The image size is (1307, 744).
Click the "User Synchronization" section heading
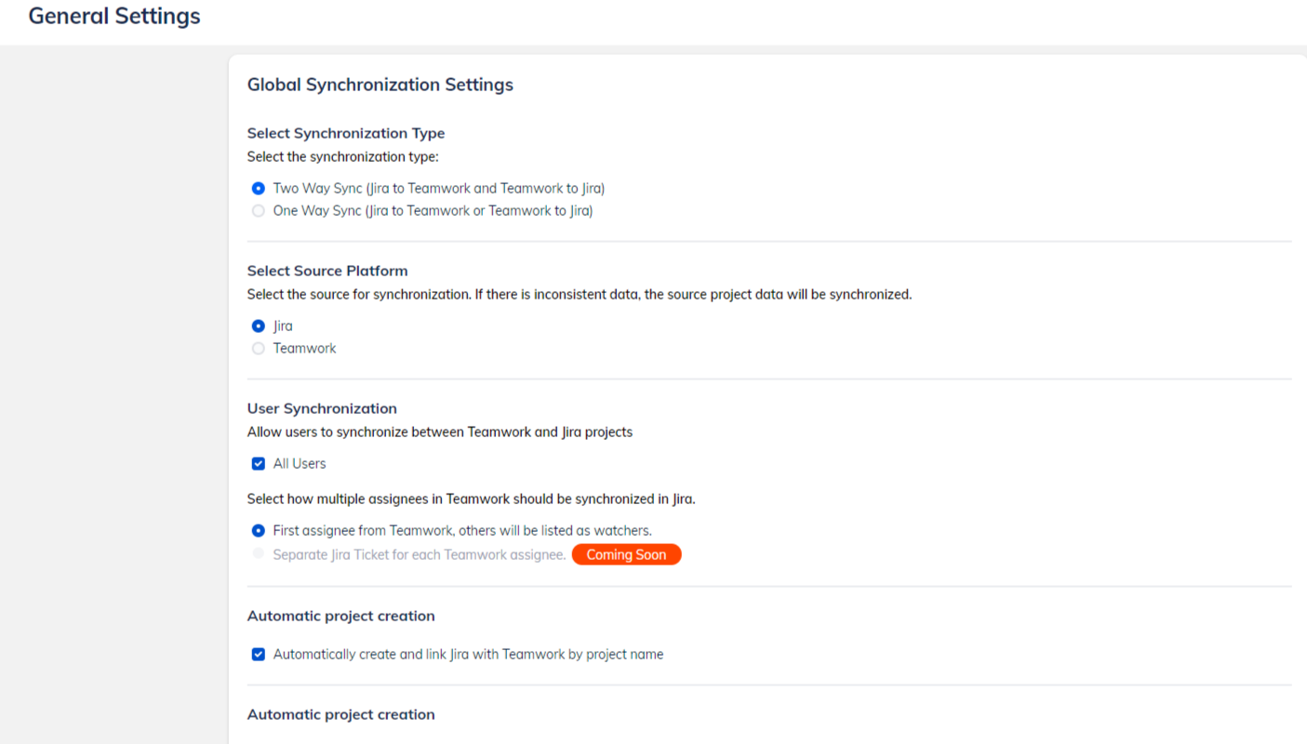(321, 408)
